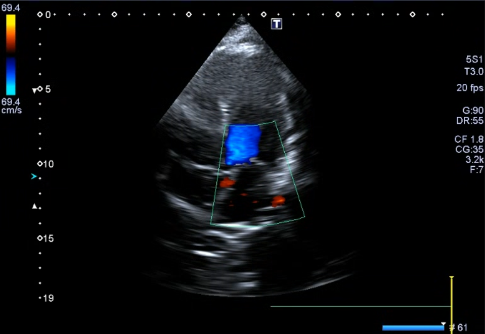This screenshot has width=485, height=334.
Task: Click the 'T3.0' text
Action: (474, 72)
